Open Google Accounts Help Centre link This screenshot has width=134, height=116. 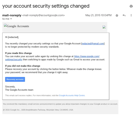pyautogui.click(x=72, y=95)
